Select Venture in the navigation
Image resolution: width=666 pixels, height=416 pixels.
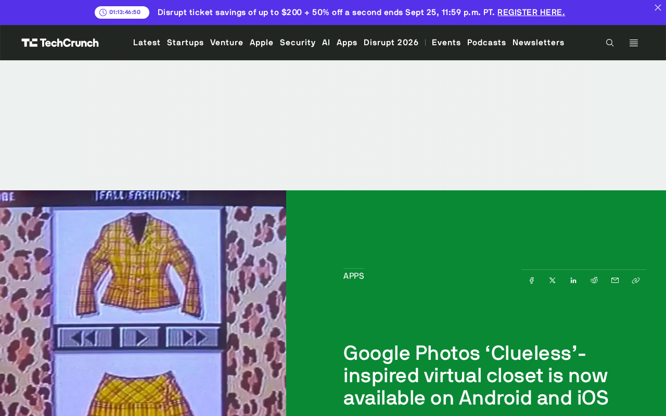point(227,43)
